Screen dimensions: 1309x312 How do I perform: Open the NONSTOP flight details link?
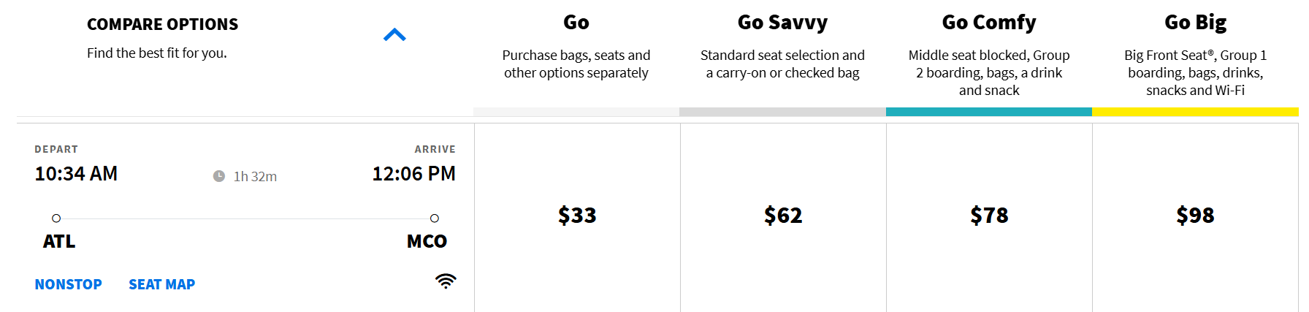[x=68, y=284]
